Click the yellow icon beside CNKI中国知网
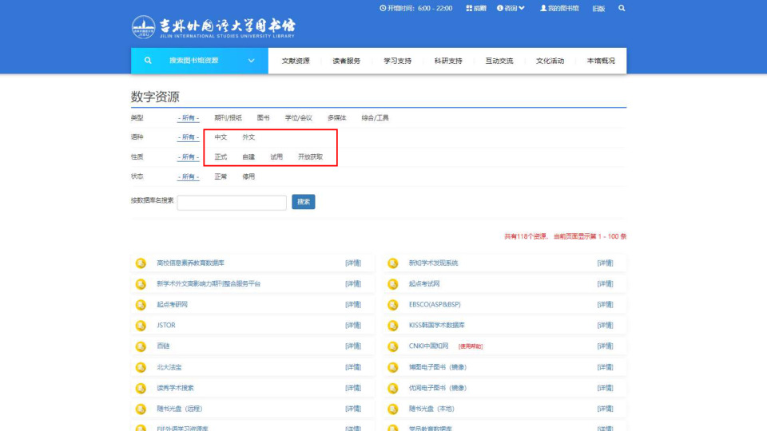 (x=393, y=346)
